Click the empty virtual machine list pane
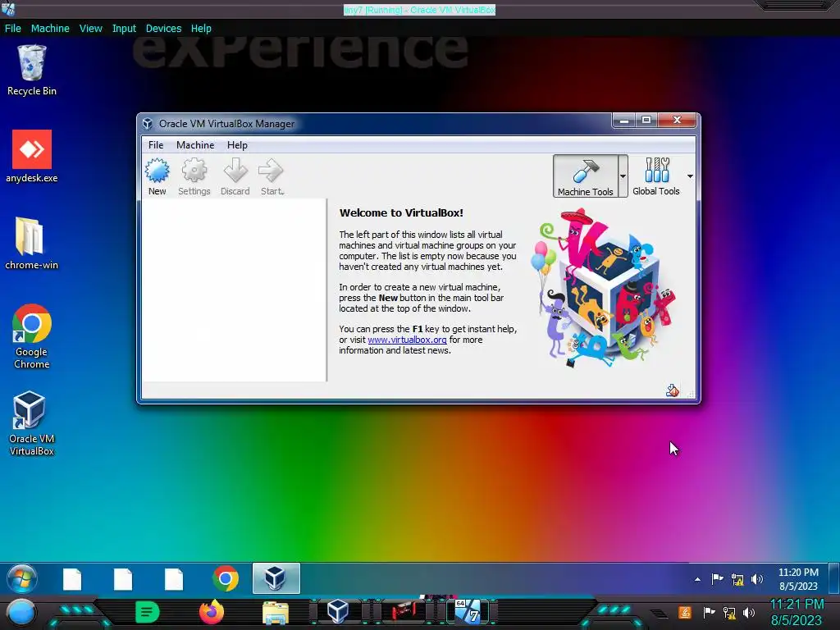The image size is (840, 630). [234, 290]
